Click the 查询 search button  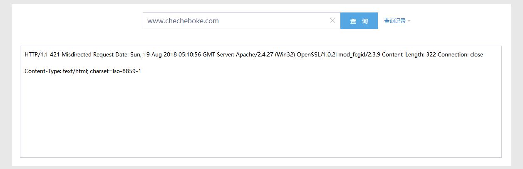pos(359,21)
